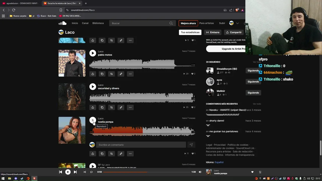Open more options for noelia pompa
The width and height of the screenshot is (322, 181).
pyautogui.click(x=130, y=154)
